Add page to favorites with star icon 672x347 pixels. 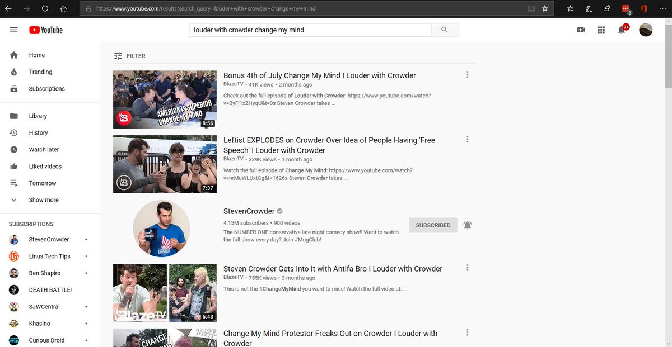[x=545, y=9]
